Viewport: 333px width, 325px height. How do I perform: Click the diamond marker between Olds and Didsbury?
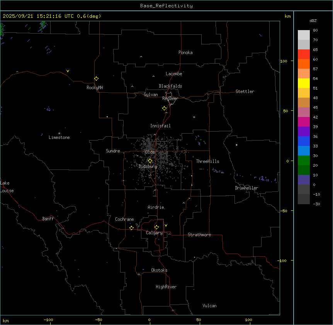(150, 161)
